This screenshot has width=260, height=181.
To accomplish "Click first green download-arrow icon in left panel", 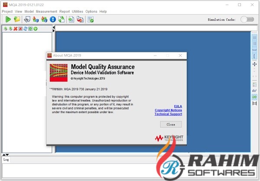I will [6, 29].
